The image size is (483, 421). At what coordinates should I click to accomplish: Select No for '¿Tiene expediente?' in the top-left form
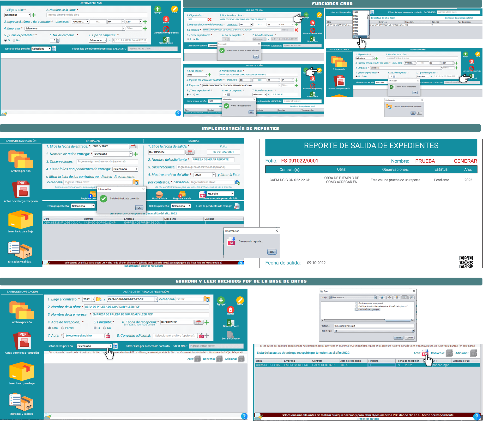point(14,40)
